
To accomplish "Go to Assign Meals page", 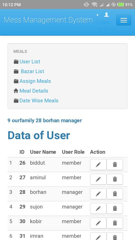I will (x=35, y=81).
